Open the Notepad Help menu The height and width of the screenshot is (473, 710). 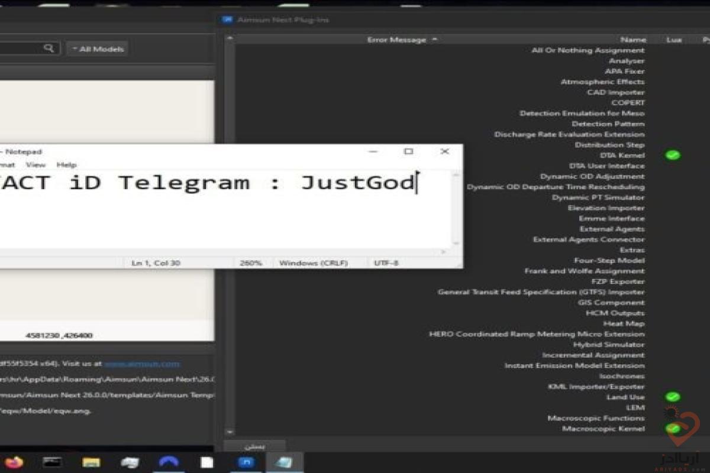click(66, 165)
